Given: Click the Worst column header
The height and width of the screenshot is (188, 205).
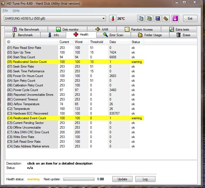Looking at the screenshot, I should pos(81,42).
